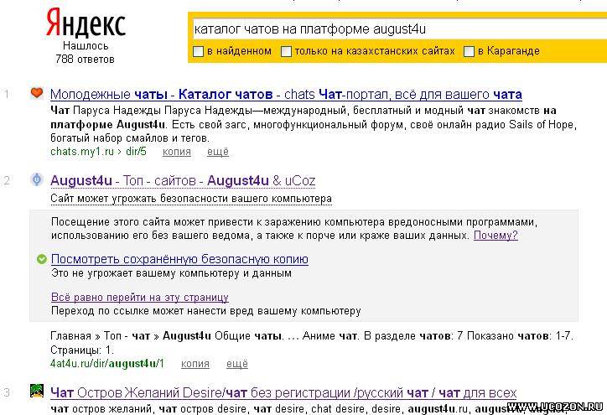Click the snippet starting 'Главная » Топ - чат'
This screenshot has width=607, height=415.
pos(312,343)
